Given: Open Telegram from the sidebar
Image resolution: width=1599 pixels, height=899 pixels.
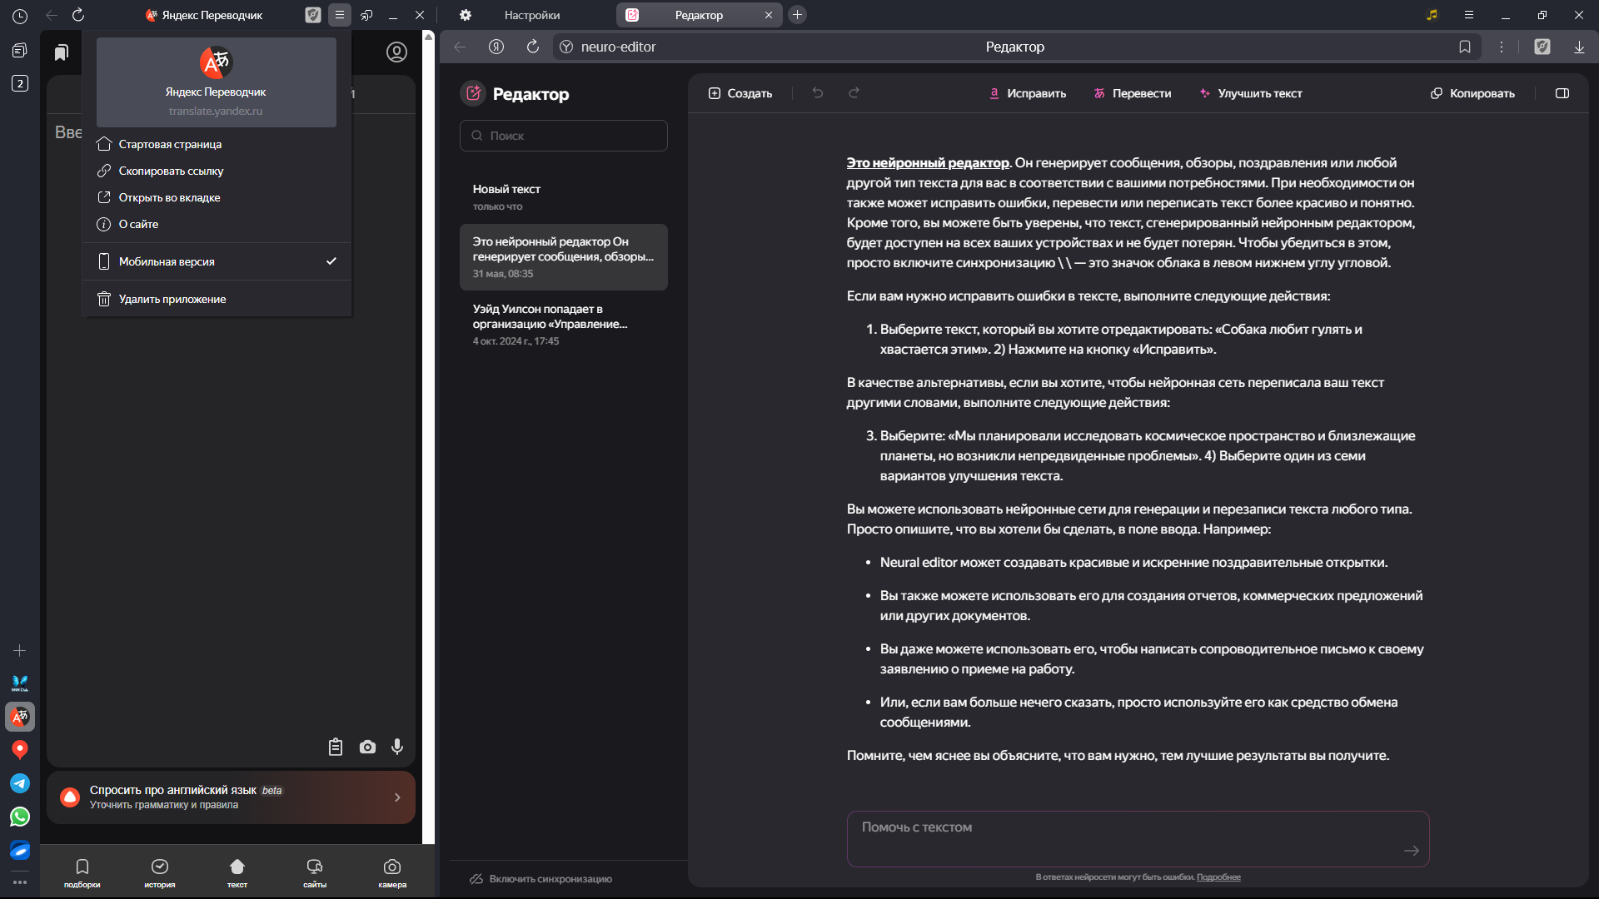Looking at the screenshot, I should pos(20,783).
